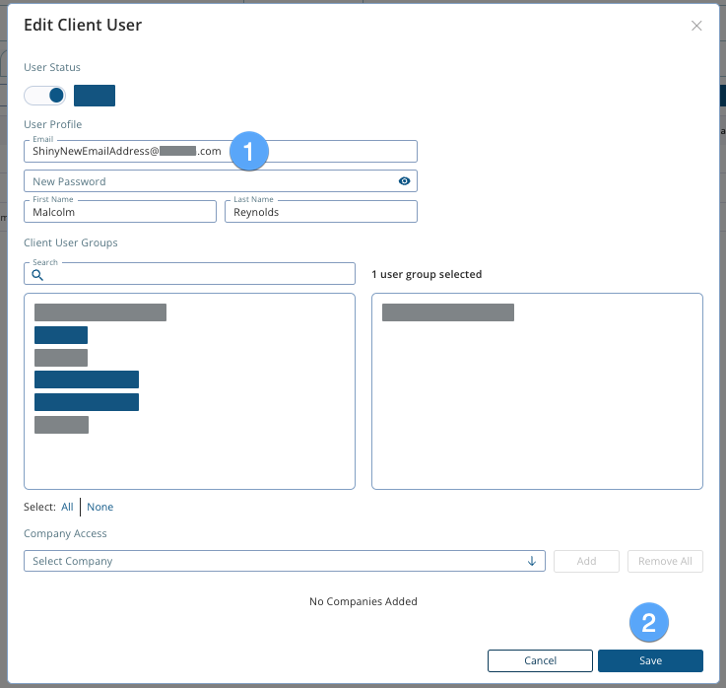Image resolution: width=726 pixels, height=688 pixels.
Task: Click the Remove All button
Action: pos(665,561)
